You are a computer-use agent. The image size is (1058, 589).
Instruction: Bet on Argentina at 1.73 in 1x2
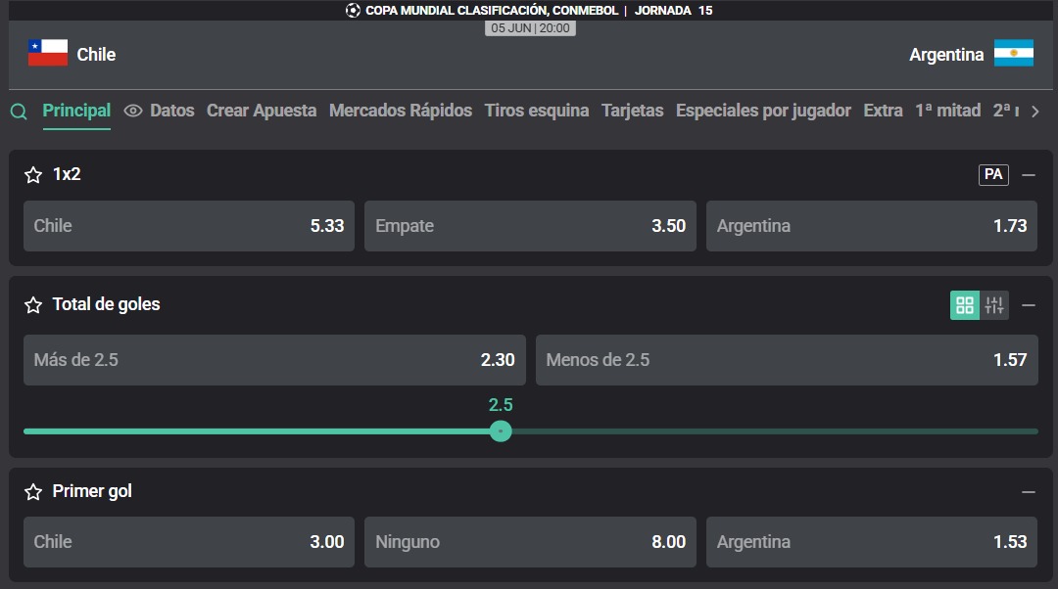872,226
